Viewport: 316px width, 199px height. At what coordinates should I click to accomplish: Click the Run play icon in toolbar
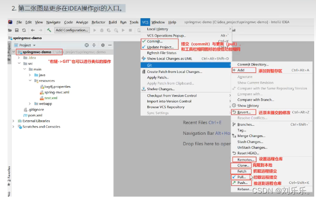pyautogui.click(x=95, y=31)
